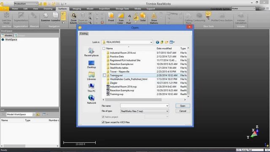Create new folder in dialog
This screenshot has height=152, width=270.
point(167,42)
